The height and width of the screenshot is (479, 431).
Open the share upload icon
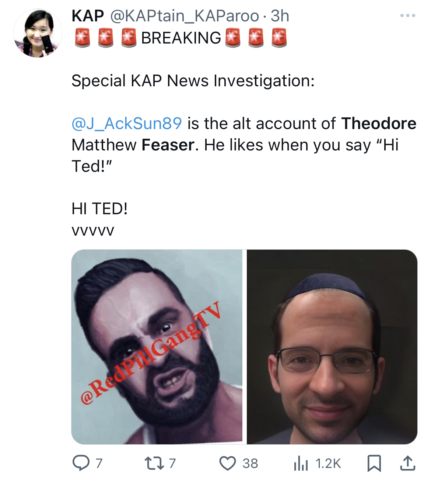[x=407, y=463]
